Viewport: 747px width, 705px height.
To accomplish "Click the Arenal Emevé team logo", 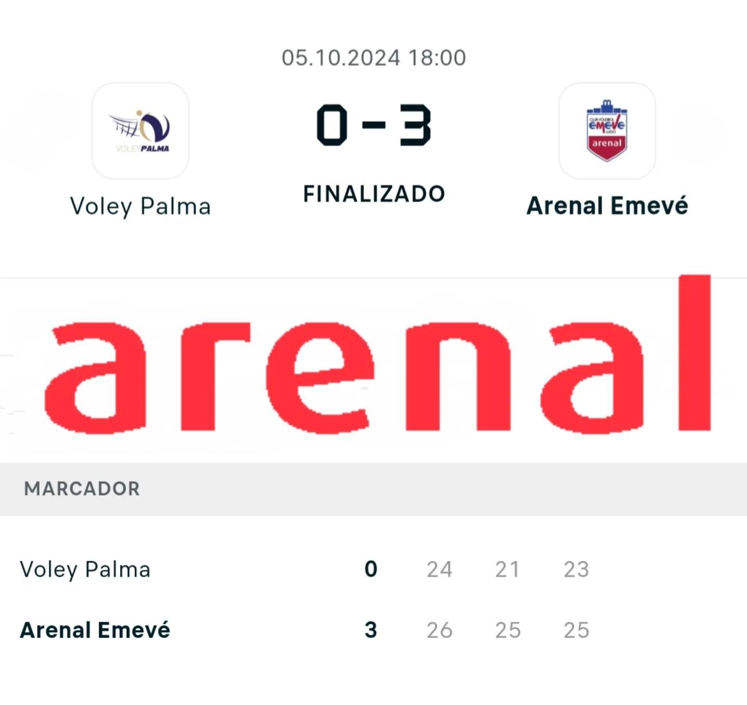I will coord(607,131).
